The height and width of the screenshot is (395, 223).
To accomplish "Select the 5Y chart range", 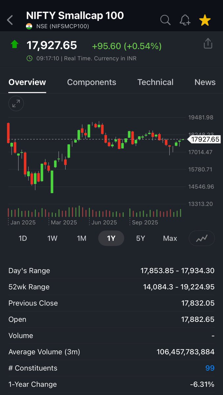I will pos(141,238).
